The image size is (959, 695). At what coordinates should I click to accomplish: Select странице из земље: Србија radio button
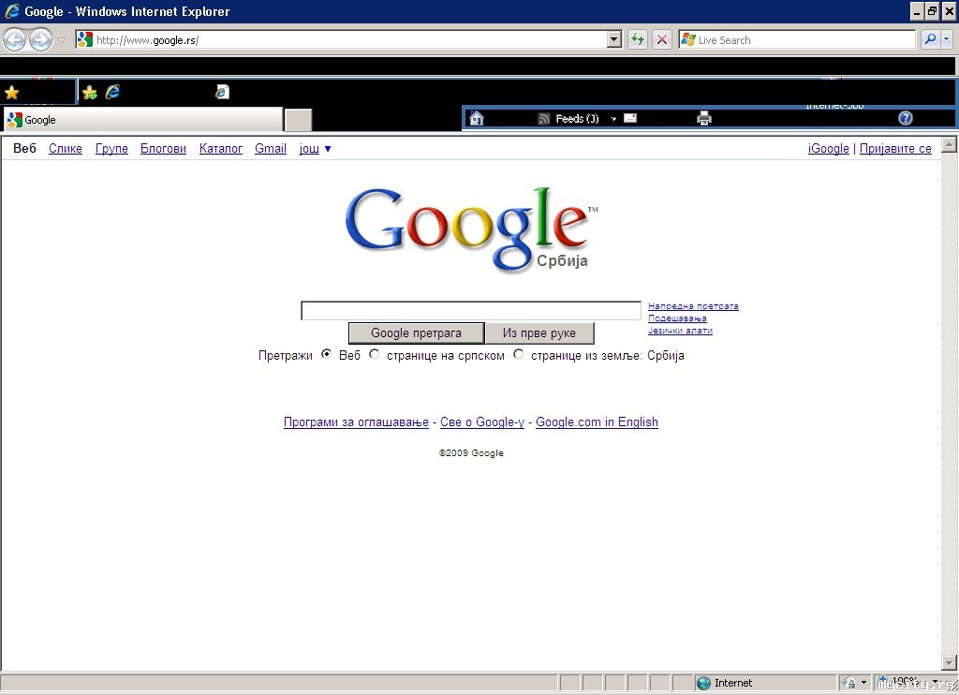[519, 354]
